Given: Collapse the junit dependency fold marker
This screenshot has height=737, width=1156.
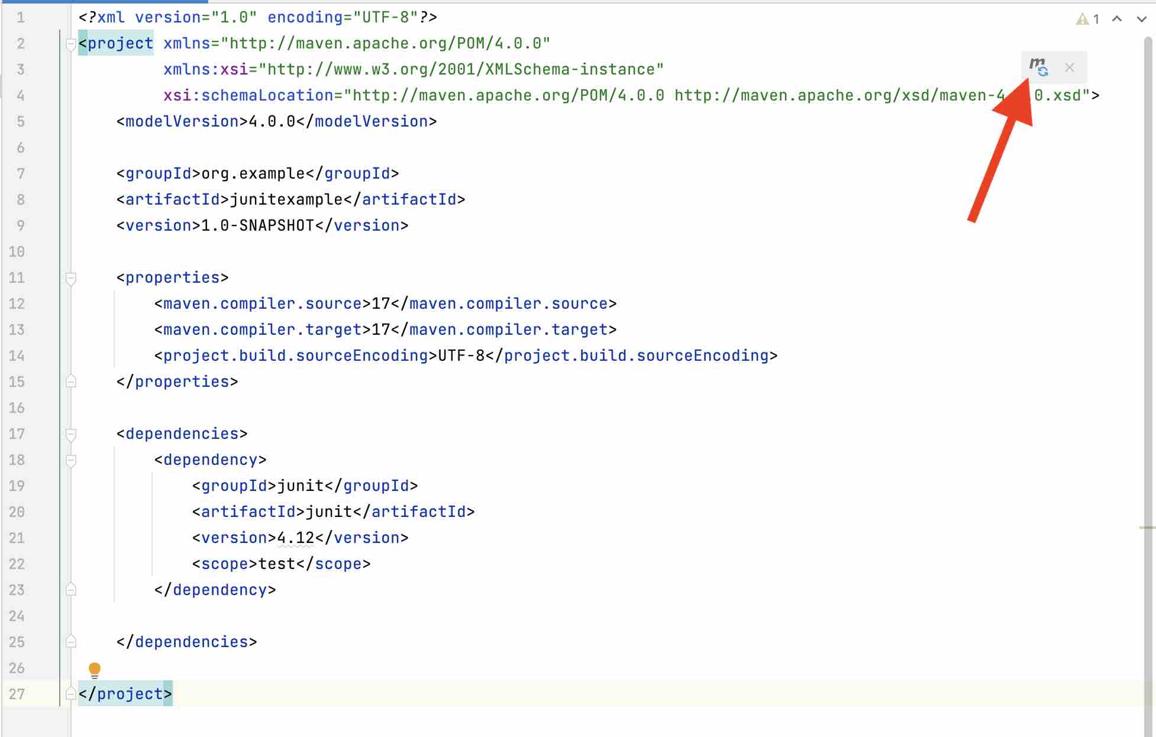Looking at the screenshot, I should (x=71, y=460).
